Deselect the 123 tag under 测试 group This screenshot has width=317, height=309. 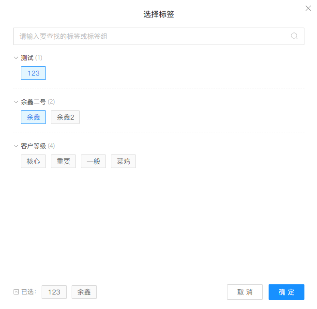click(x=33, y=73)
